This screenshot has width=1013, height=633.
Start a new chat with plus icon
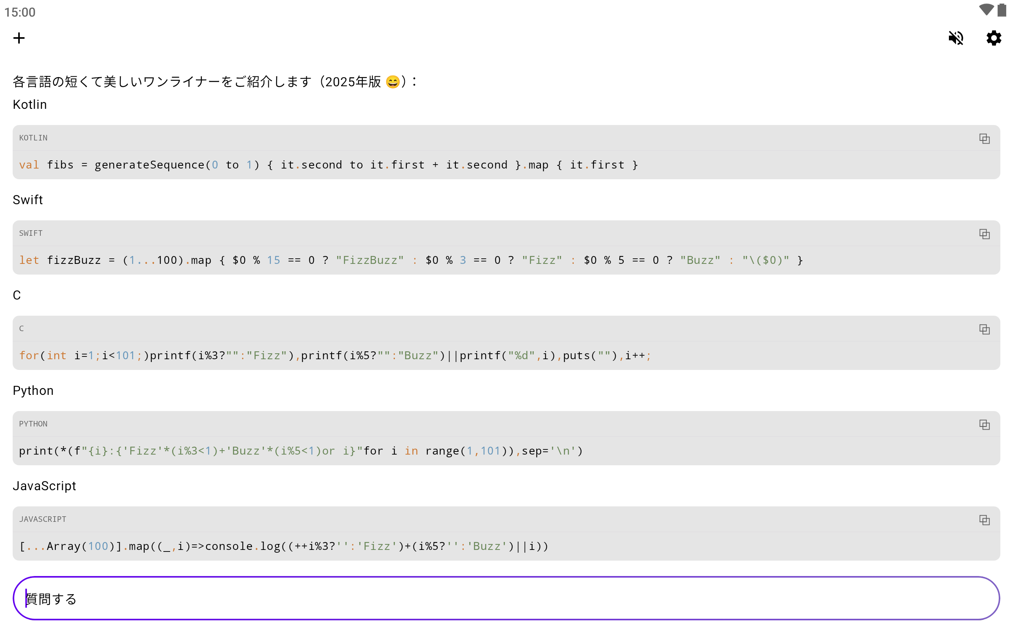coord(19,38)
